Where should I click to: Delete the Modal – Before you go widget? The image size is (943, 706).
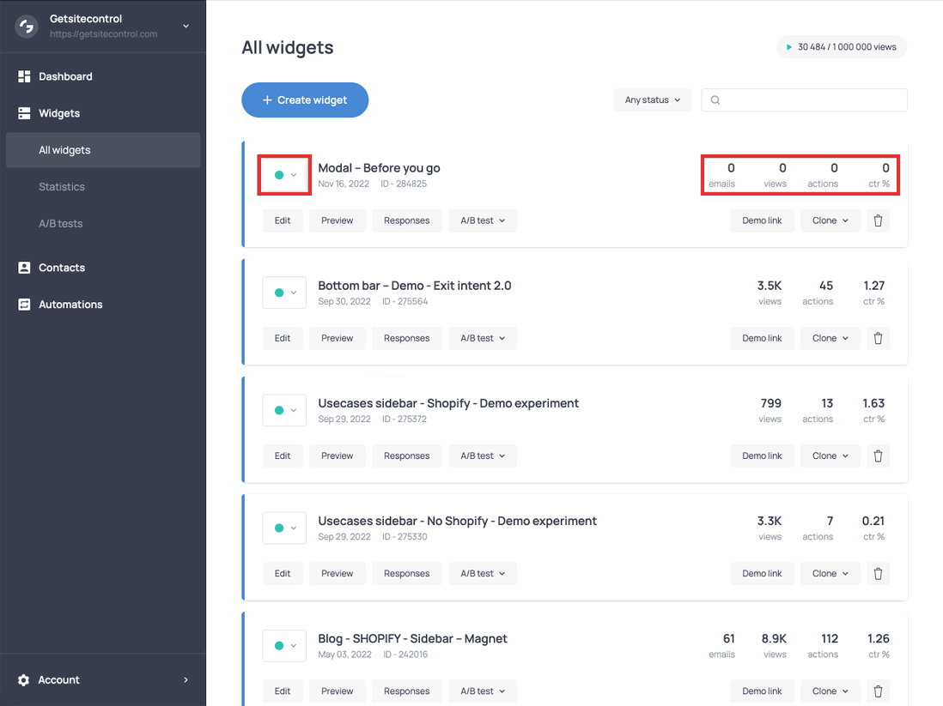point(878,220)
